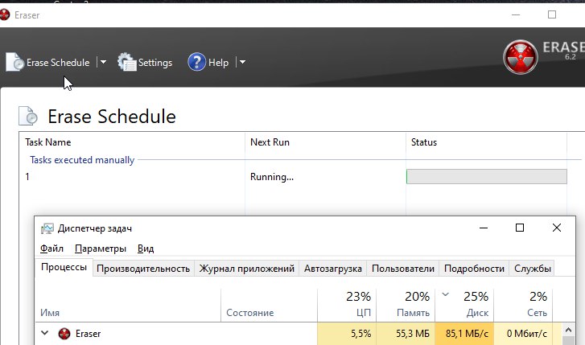
Task: Switch to the Службы tab
Action: tap(533, 269)
